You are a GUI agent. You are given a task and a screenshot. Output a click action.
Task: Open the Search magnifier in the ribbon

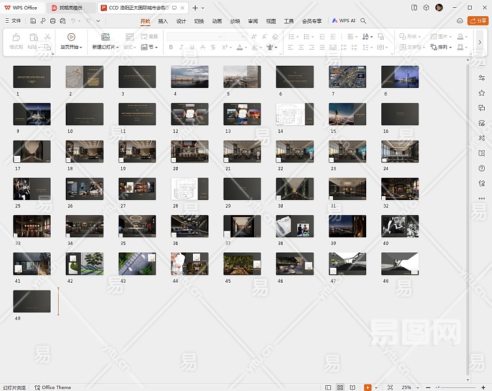coord(364,21)
